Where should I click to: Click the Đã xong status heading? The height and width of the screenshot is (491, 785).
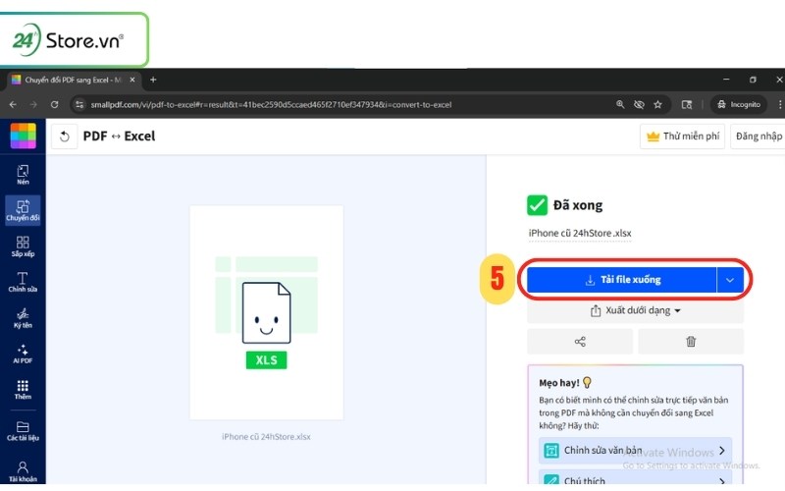coord(578,205)
